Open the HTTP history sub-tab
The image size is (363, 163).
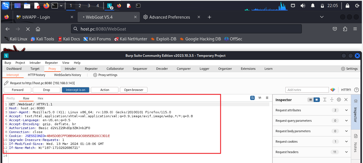[x=37, y=75]
